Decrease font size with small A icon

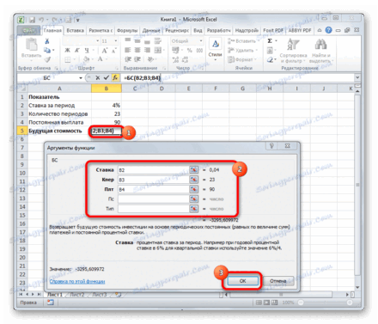114,51
